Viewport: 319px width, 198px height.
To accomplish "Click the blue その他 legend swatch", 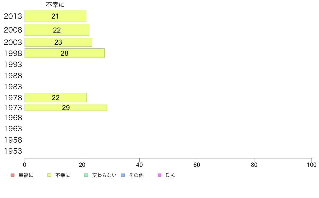I will [x=123, y=175].
